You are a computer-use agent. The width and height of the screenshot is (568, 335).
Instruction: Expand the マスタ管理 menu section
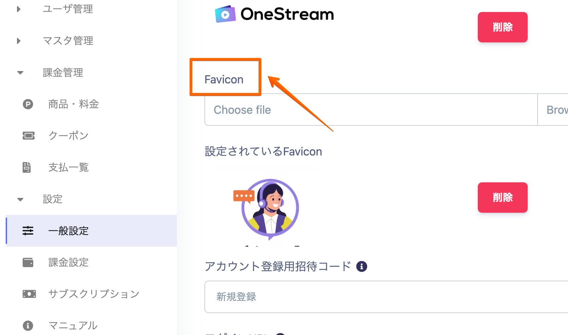click(x=19, y=41)
